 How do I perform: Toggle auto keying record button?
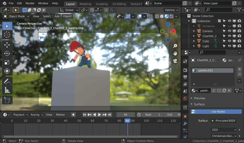click(x=73, y=115)
